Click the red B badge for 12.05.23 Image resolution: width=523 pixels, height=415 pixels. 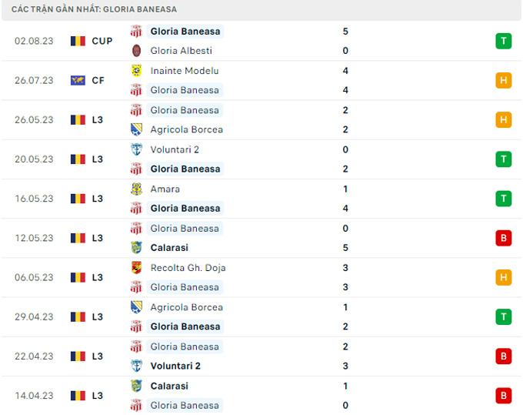pyautogui.click(x=504, y=238)
